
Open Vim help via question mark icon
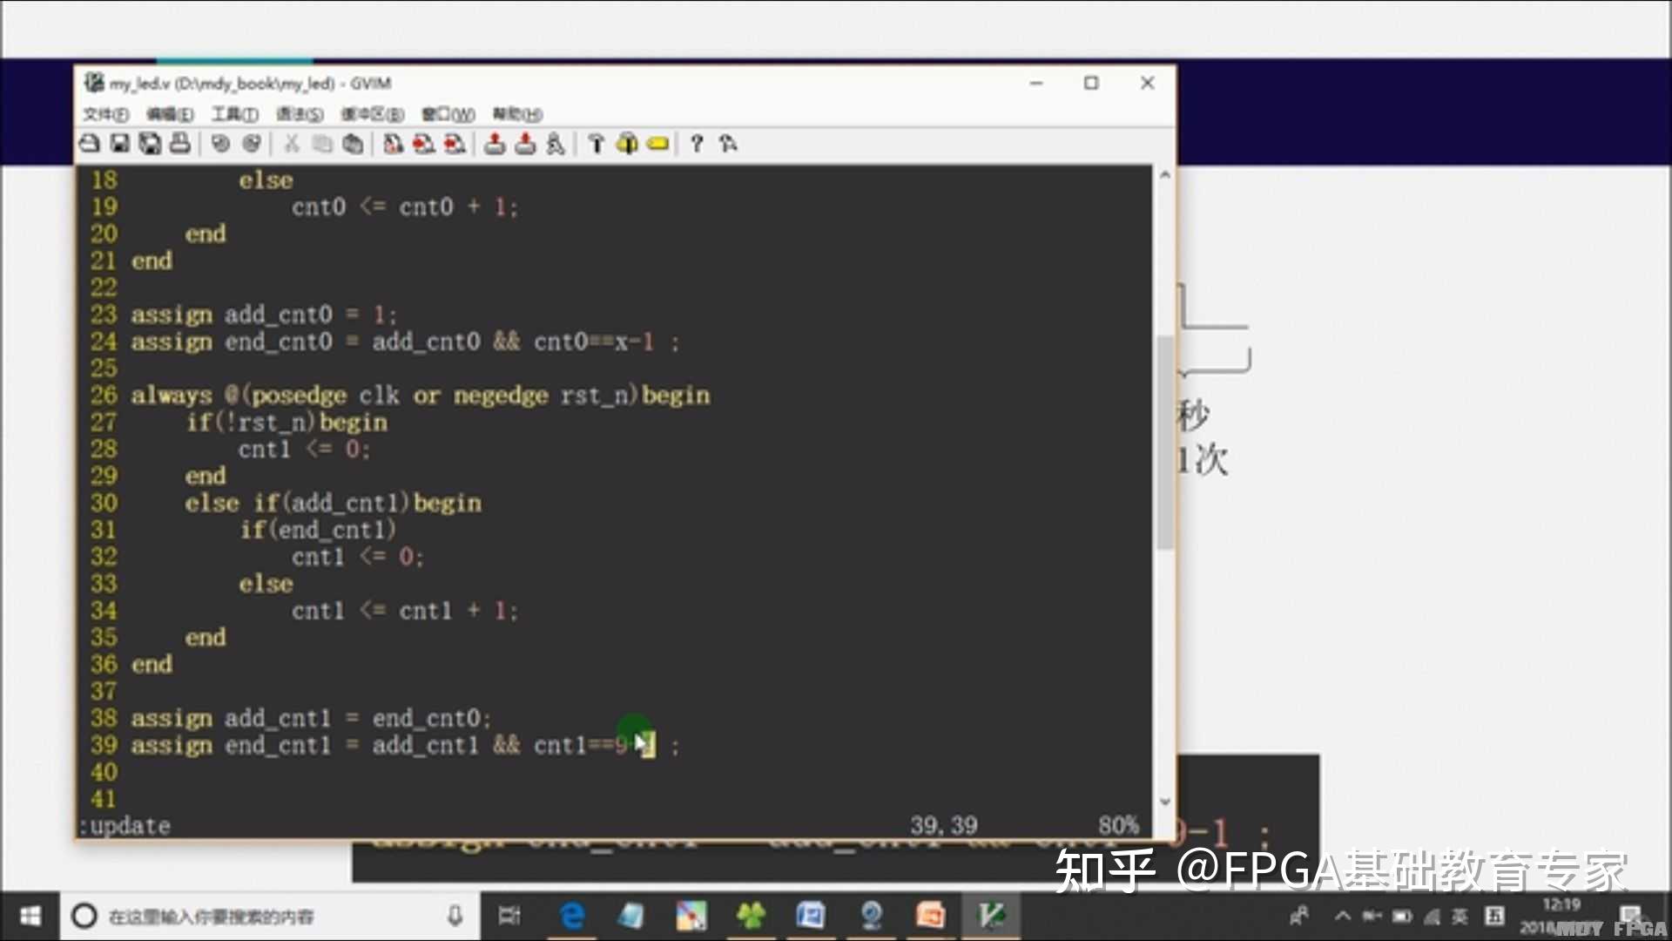[x=697, y=144]
